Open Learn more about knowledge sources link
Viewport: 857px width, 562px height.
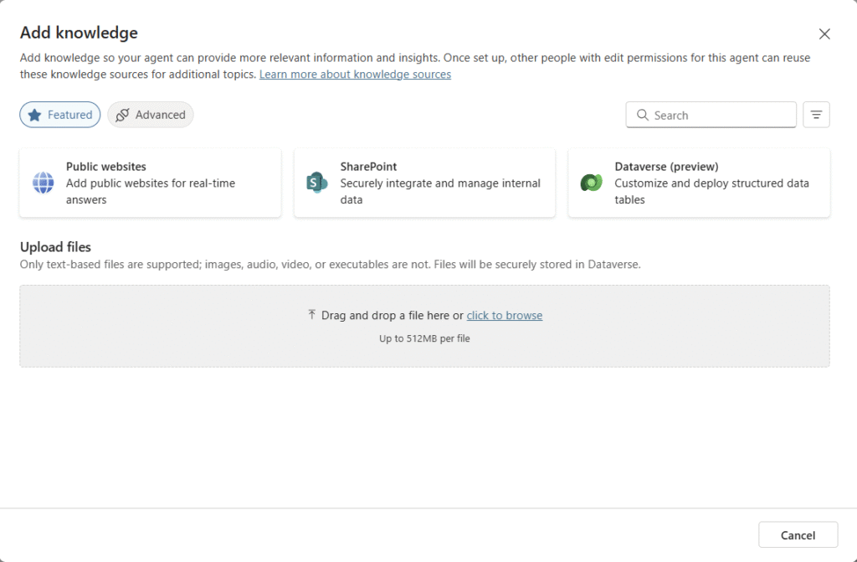[355, 75]
